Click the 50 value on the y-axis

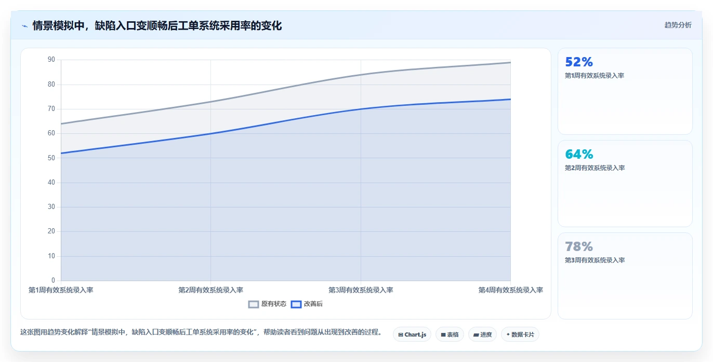coord(51,158)
